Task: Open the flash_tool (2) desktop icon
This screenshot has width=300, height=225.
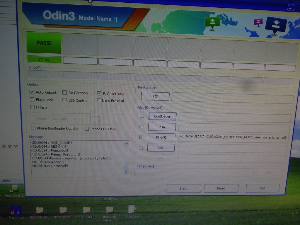Action: (x=15, y=191)
